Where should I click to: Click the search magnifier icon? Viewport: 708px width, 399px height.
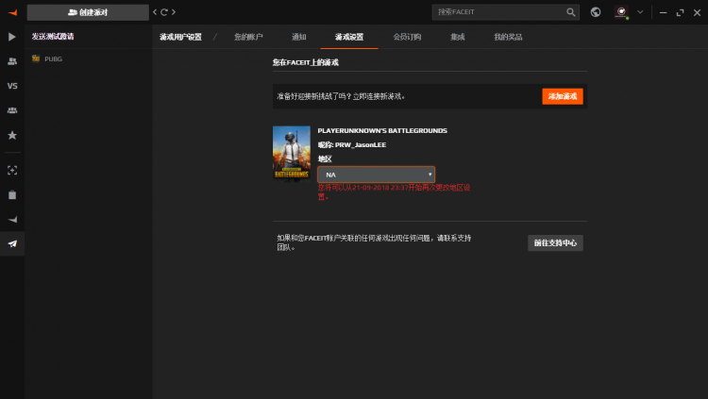pos(571,12)
